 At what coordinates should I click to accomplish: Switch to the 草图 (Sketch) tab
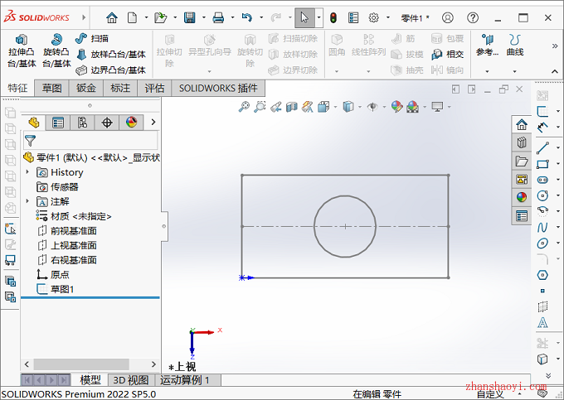coord(51,88)
